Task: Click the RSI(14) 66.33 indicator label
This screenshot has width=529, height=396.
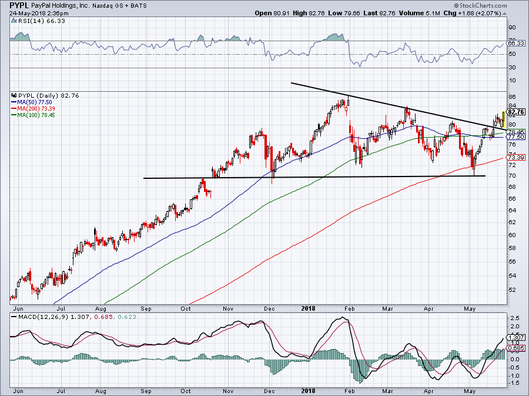Action: 41,21
